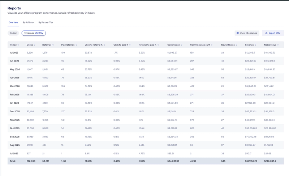Image resolution: width=289 pixels, height=176 pixels.
Task: Select the Nov 2025 row label
Action: coord(15,120)
